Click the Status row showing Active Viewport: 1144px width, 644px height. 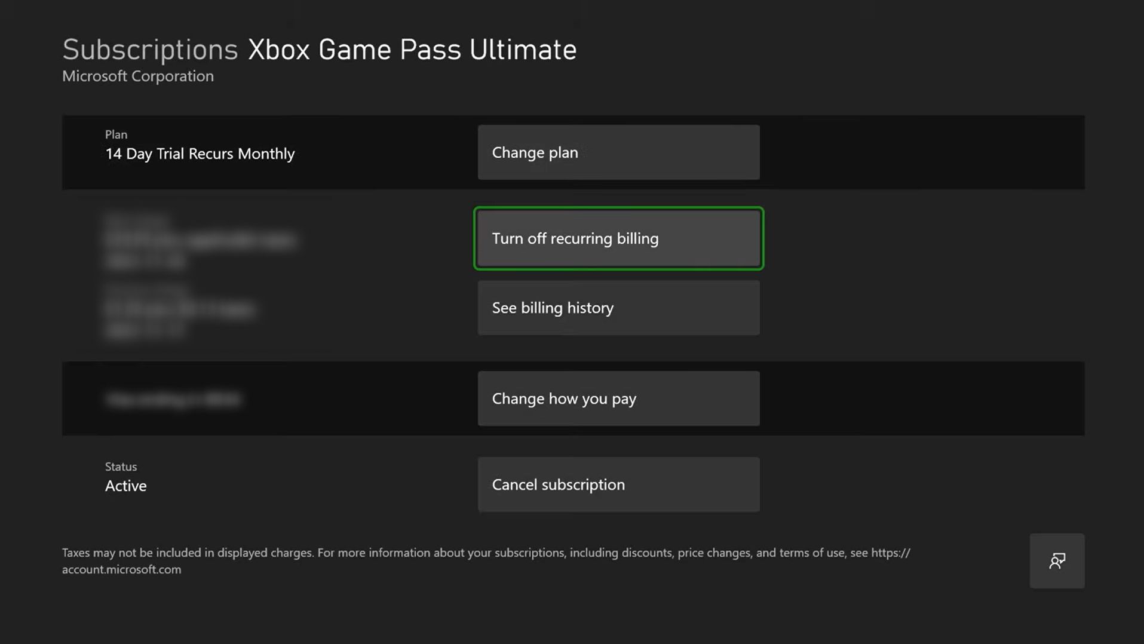pyautogui.click(x=125, y=477)
